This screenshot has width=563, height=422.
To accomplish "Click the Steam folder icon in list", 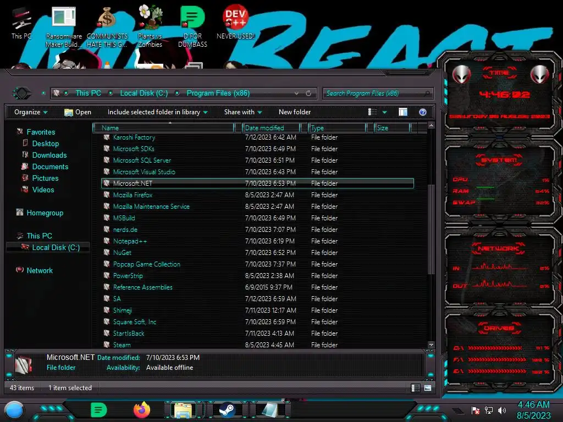I will tap(107, 345).
